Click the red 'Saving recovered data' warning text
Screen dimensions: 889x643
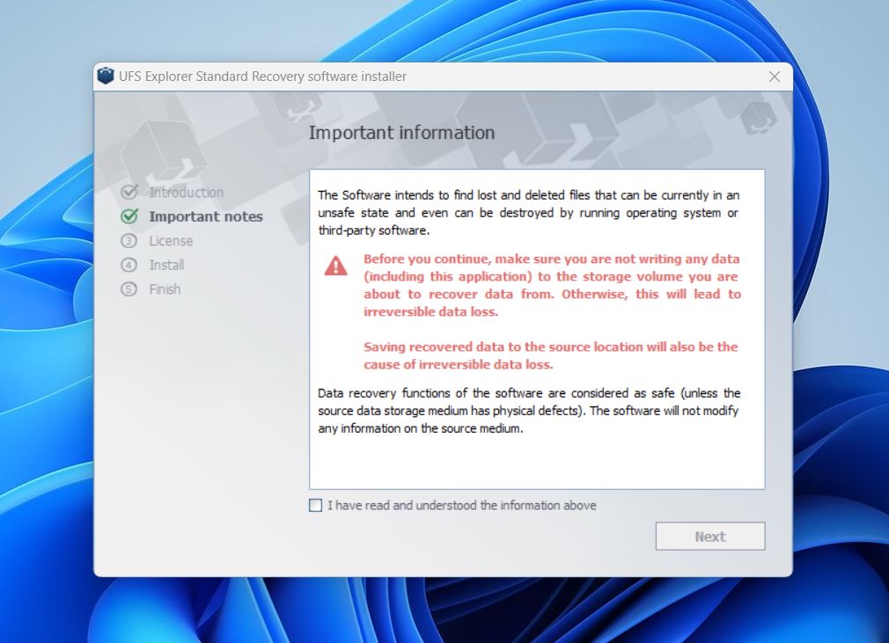(x=550, y=355)
